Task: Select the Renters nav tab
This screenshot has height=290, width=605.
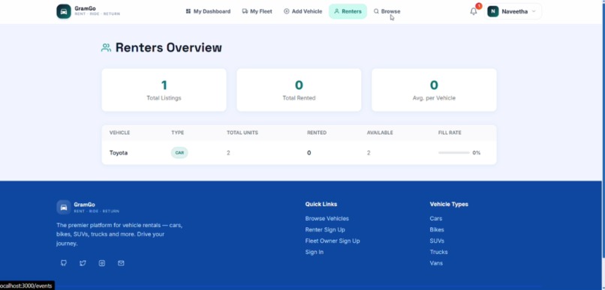Action: click(348, 11)
